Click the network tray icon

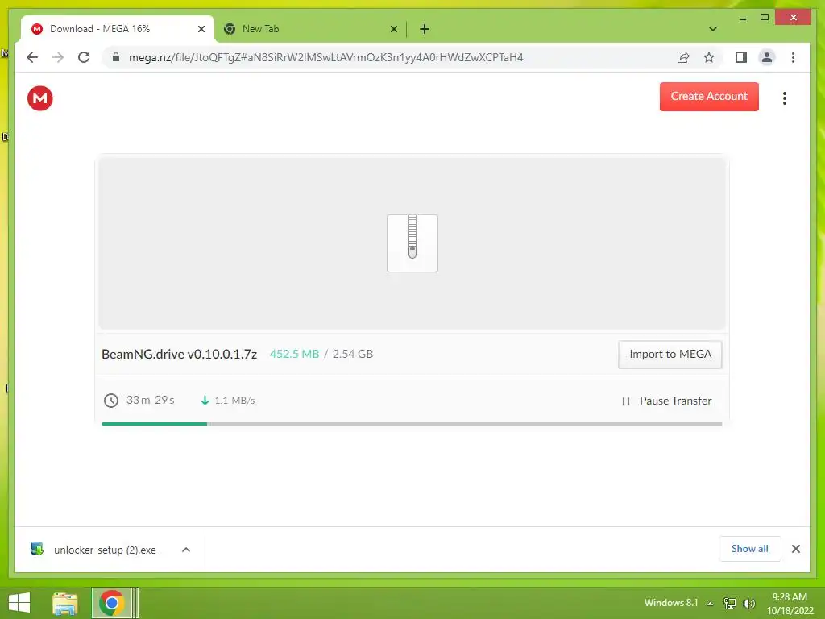point(730,603)
